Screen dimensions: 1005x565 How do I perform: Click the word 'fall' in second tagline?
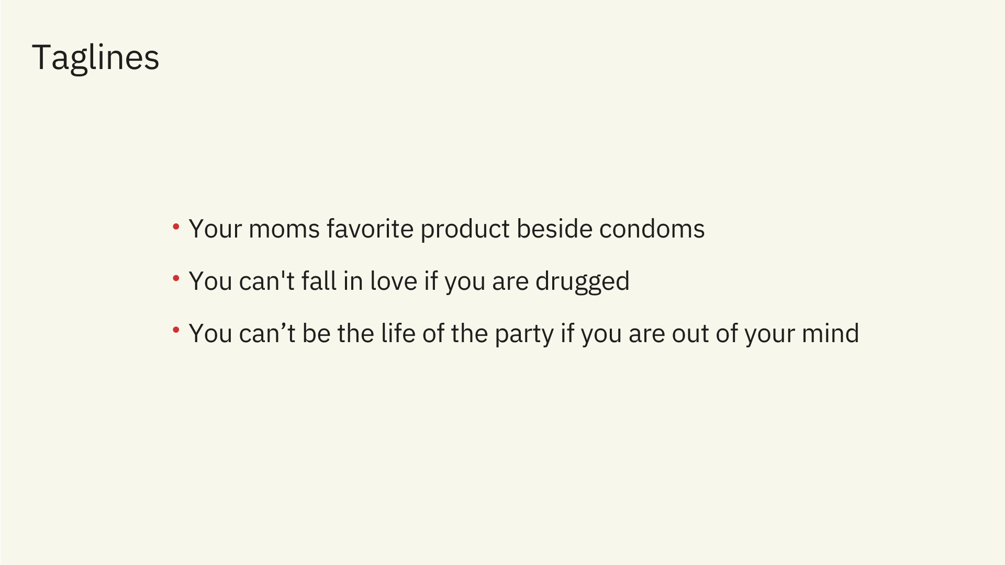(318, 281)
